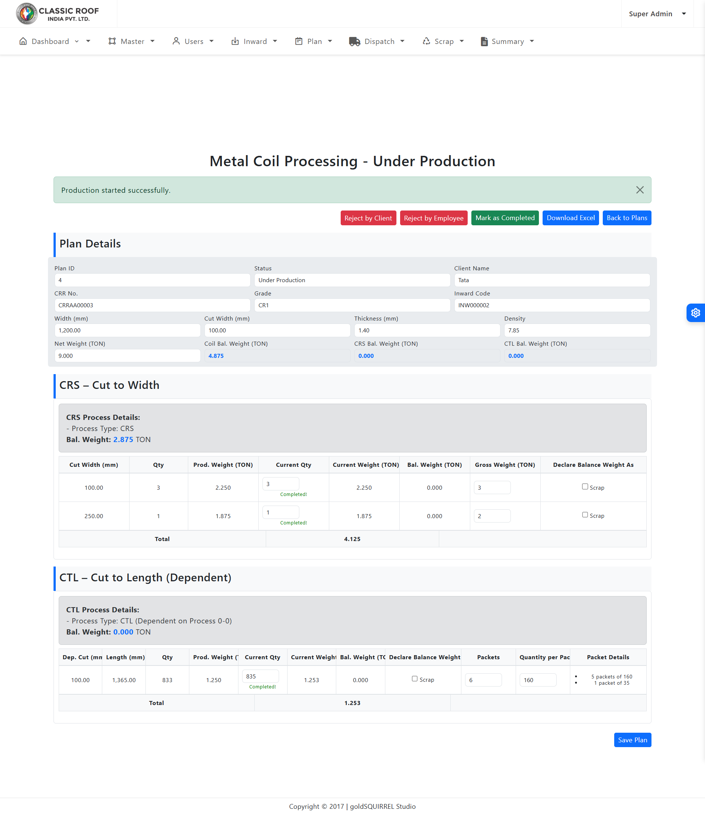
Task: Open the Plan menu
Action: coord(314,41)
